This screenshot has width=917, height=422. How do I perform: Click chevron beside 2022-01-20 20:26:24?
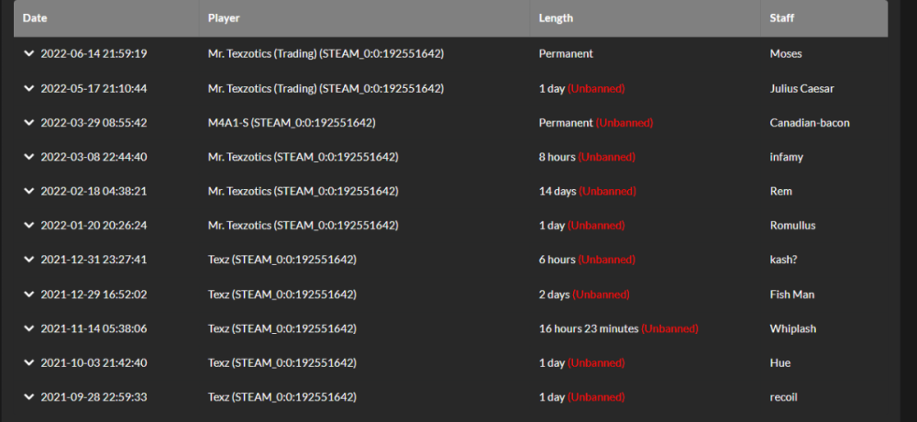(x=29, y=225)
